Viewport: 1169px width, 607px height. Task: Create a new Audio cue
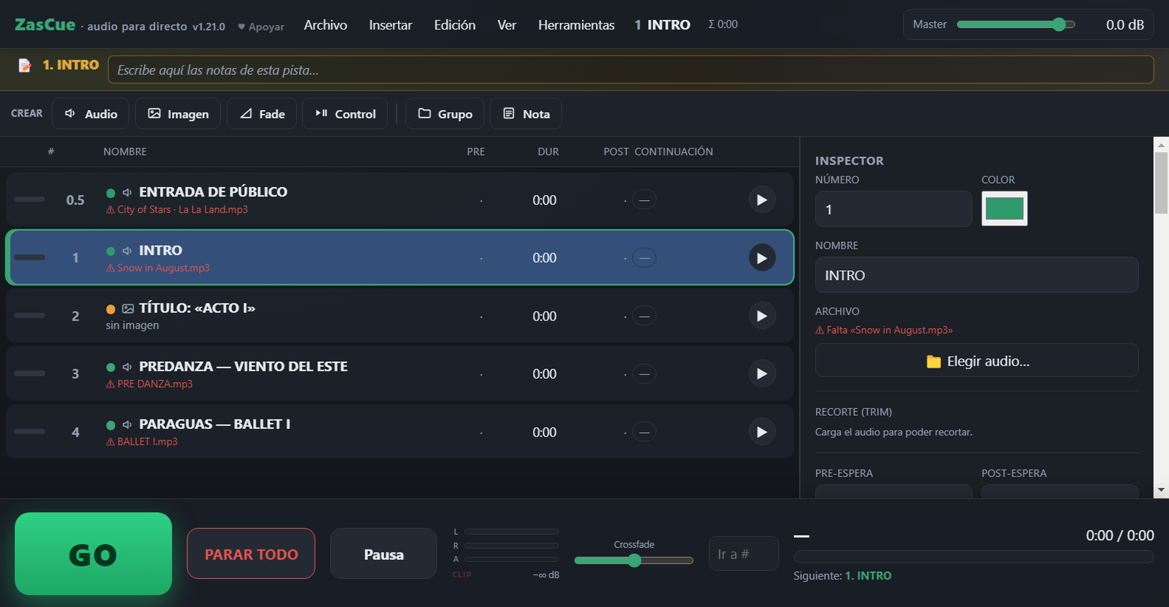point(91,114)
